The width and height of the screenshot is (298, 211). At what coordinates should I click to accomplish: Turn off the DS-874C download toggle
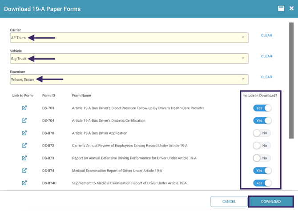pyautogui.click(x=262, y=183)
